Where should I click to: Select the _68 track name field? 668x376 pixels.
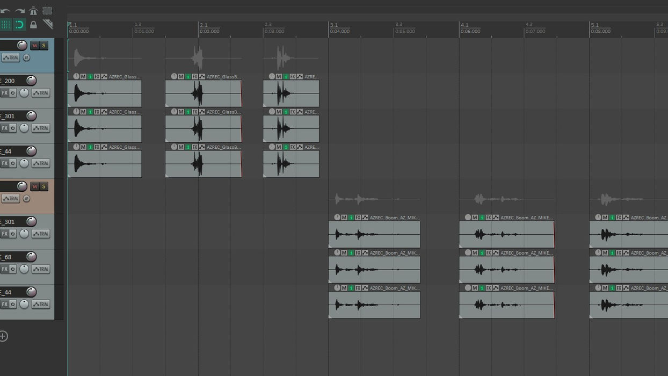pos(12,257)
